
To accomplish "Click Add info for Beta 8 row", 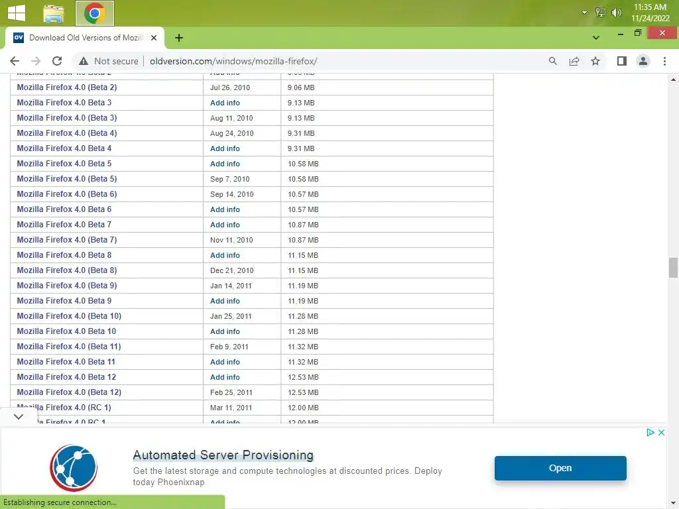I will [x=225, y=255].
